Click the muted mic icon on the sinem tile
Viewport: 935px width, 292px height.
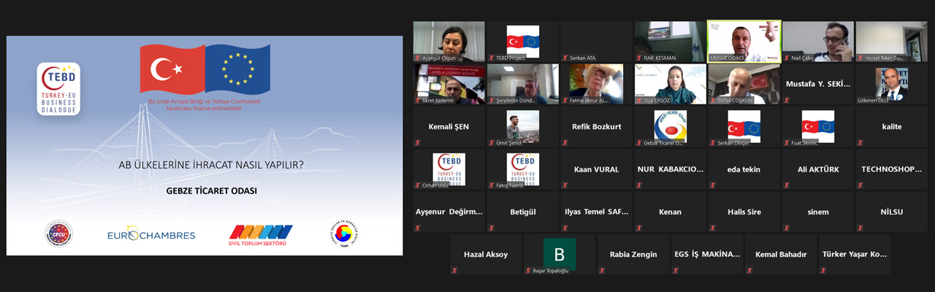(786, 228)
